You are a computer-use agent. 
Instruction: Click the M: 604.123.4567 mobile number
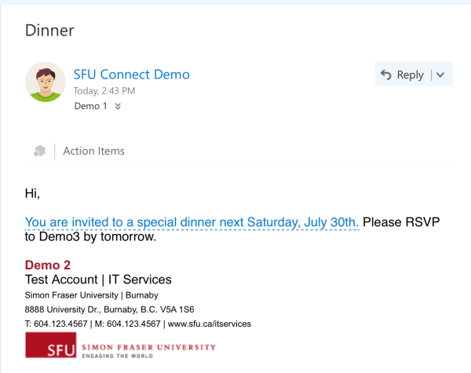pos(128,324)
